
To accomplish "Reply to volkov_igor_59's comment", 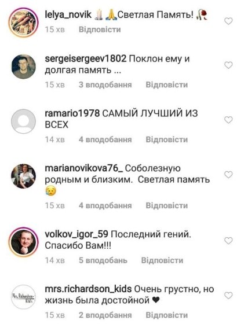I will [162, 260].
